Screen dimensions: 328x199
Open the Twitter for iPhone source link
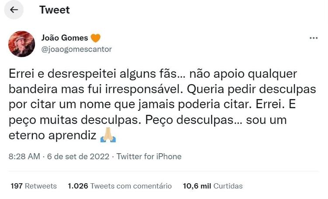tap(149, 156)
